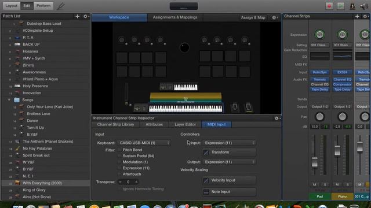Click the Velocity Input graph icon

point(206,180)
